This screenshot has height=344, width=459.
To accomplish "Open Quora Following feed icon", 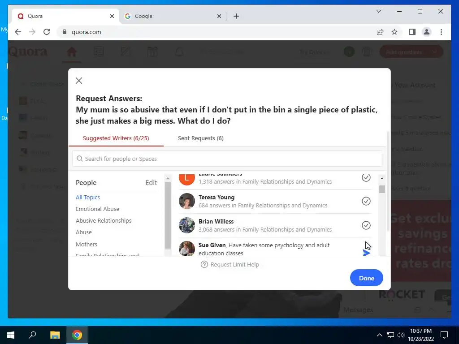I will (99, 52).
